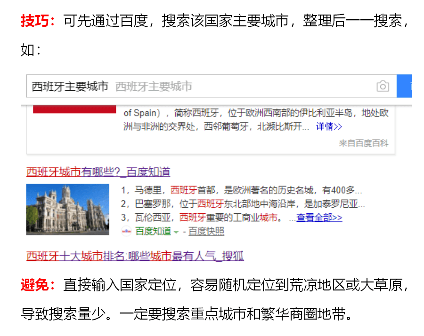The height and width of the screenshot is (336, 424).
Task: Click the red 避免 heading
Action: 38,285
